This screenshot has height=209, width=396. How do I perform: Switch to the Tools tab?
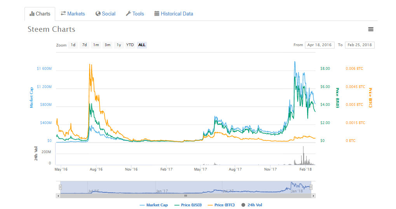tap(135, 14)
